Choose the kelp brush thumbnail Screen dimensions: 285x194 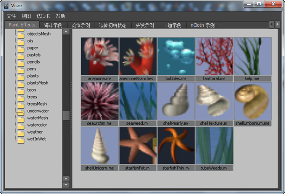[x=252, y=56]
